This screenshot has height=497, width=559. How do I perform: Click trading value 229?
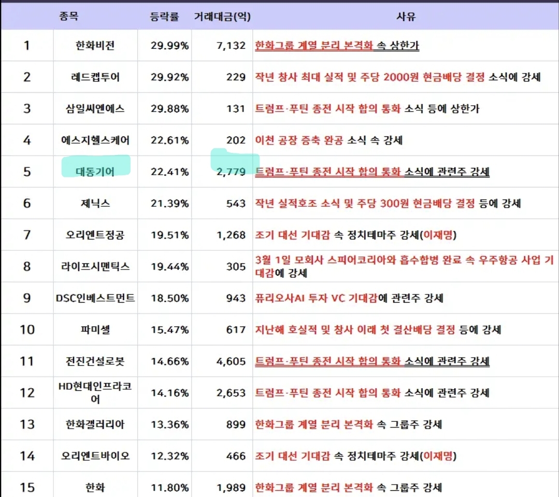[x=236, y=77]
